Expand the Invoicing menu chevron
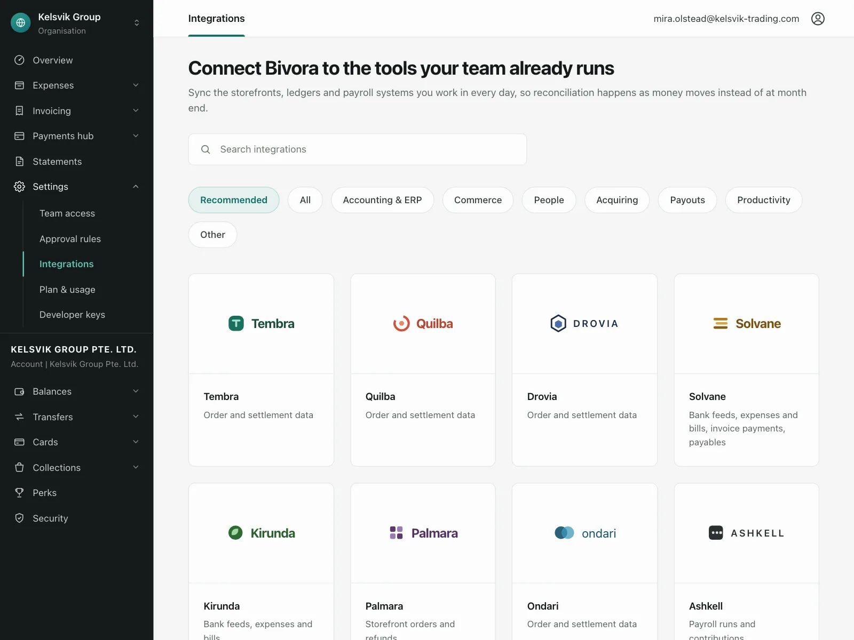The image size is (854, 640). tap(136, 111)
